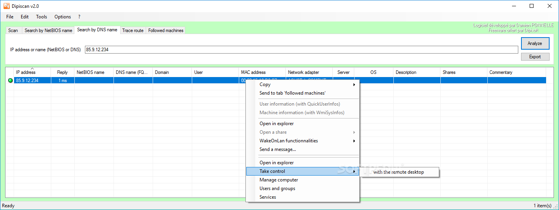
Task: Click the OS column header
Action: [373, 72]
